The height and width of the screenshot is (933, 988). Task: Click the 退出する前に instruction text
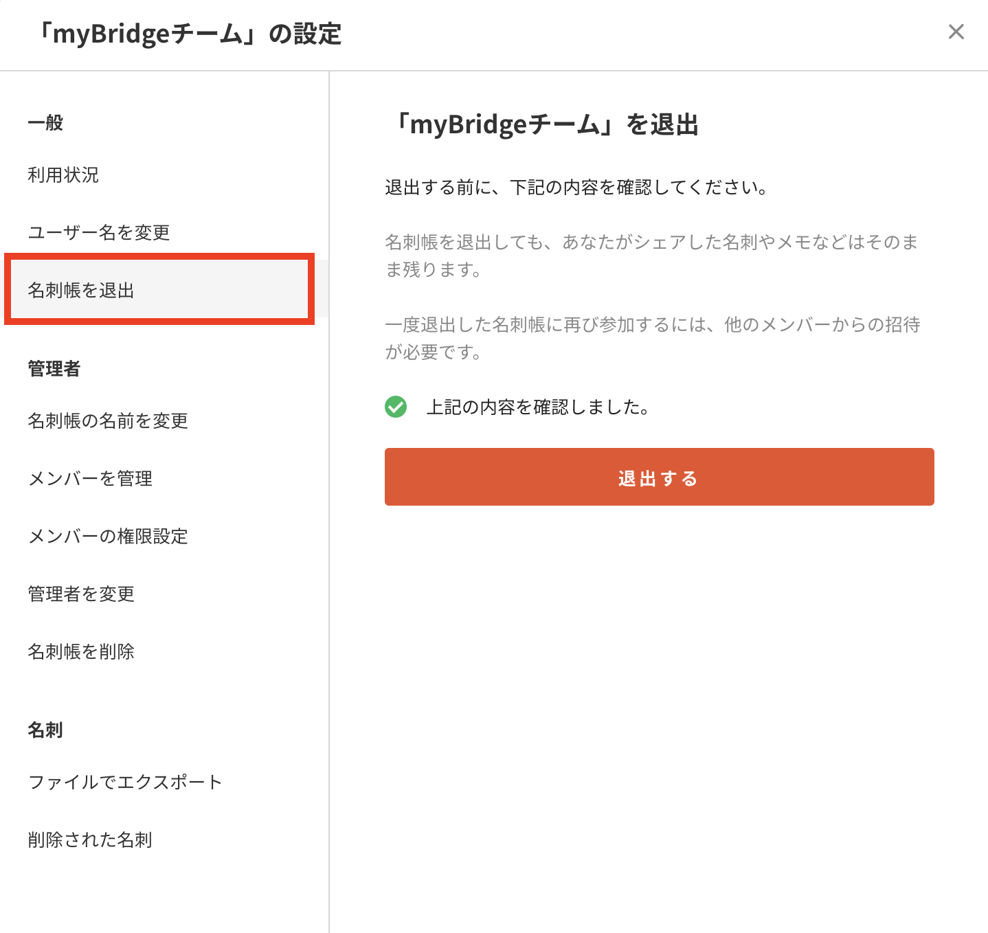pos(576,187)
